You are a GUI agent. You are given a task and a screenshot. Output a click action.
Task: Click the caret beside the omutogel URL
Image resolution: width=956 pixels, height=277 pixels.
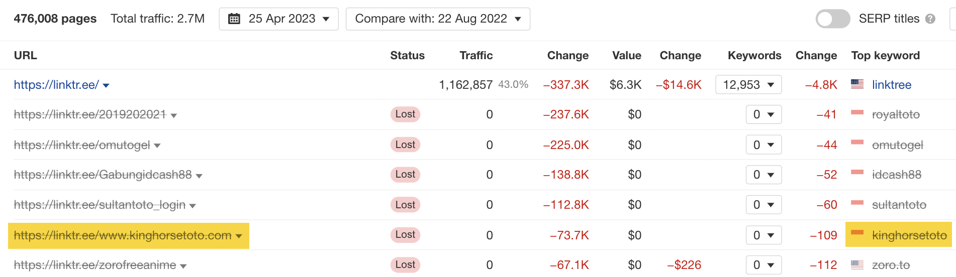157,146
